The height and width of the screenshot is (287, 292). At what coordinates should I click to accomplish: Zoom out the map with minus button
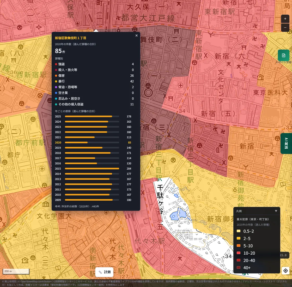[285, 28]
